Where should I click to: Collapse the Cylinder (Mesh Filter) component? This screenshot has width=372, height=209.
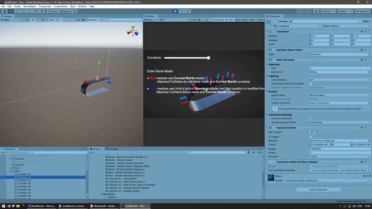click(267, 50)
